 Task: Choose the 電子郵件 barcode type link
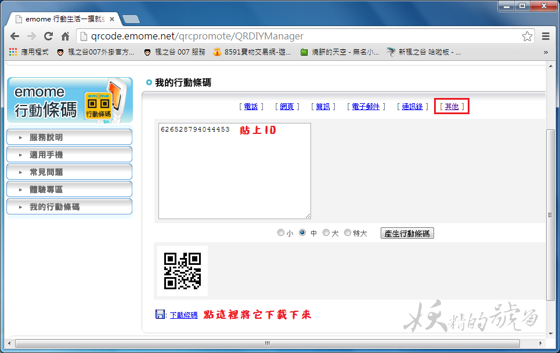click(x=366, y=107)
